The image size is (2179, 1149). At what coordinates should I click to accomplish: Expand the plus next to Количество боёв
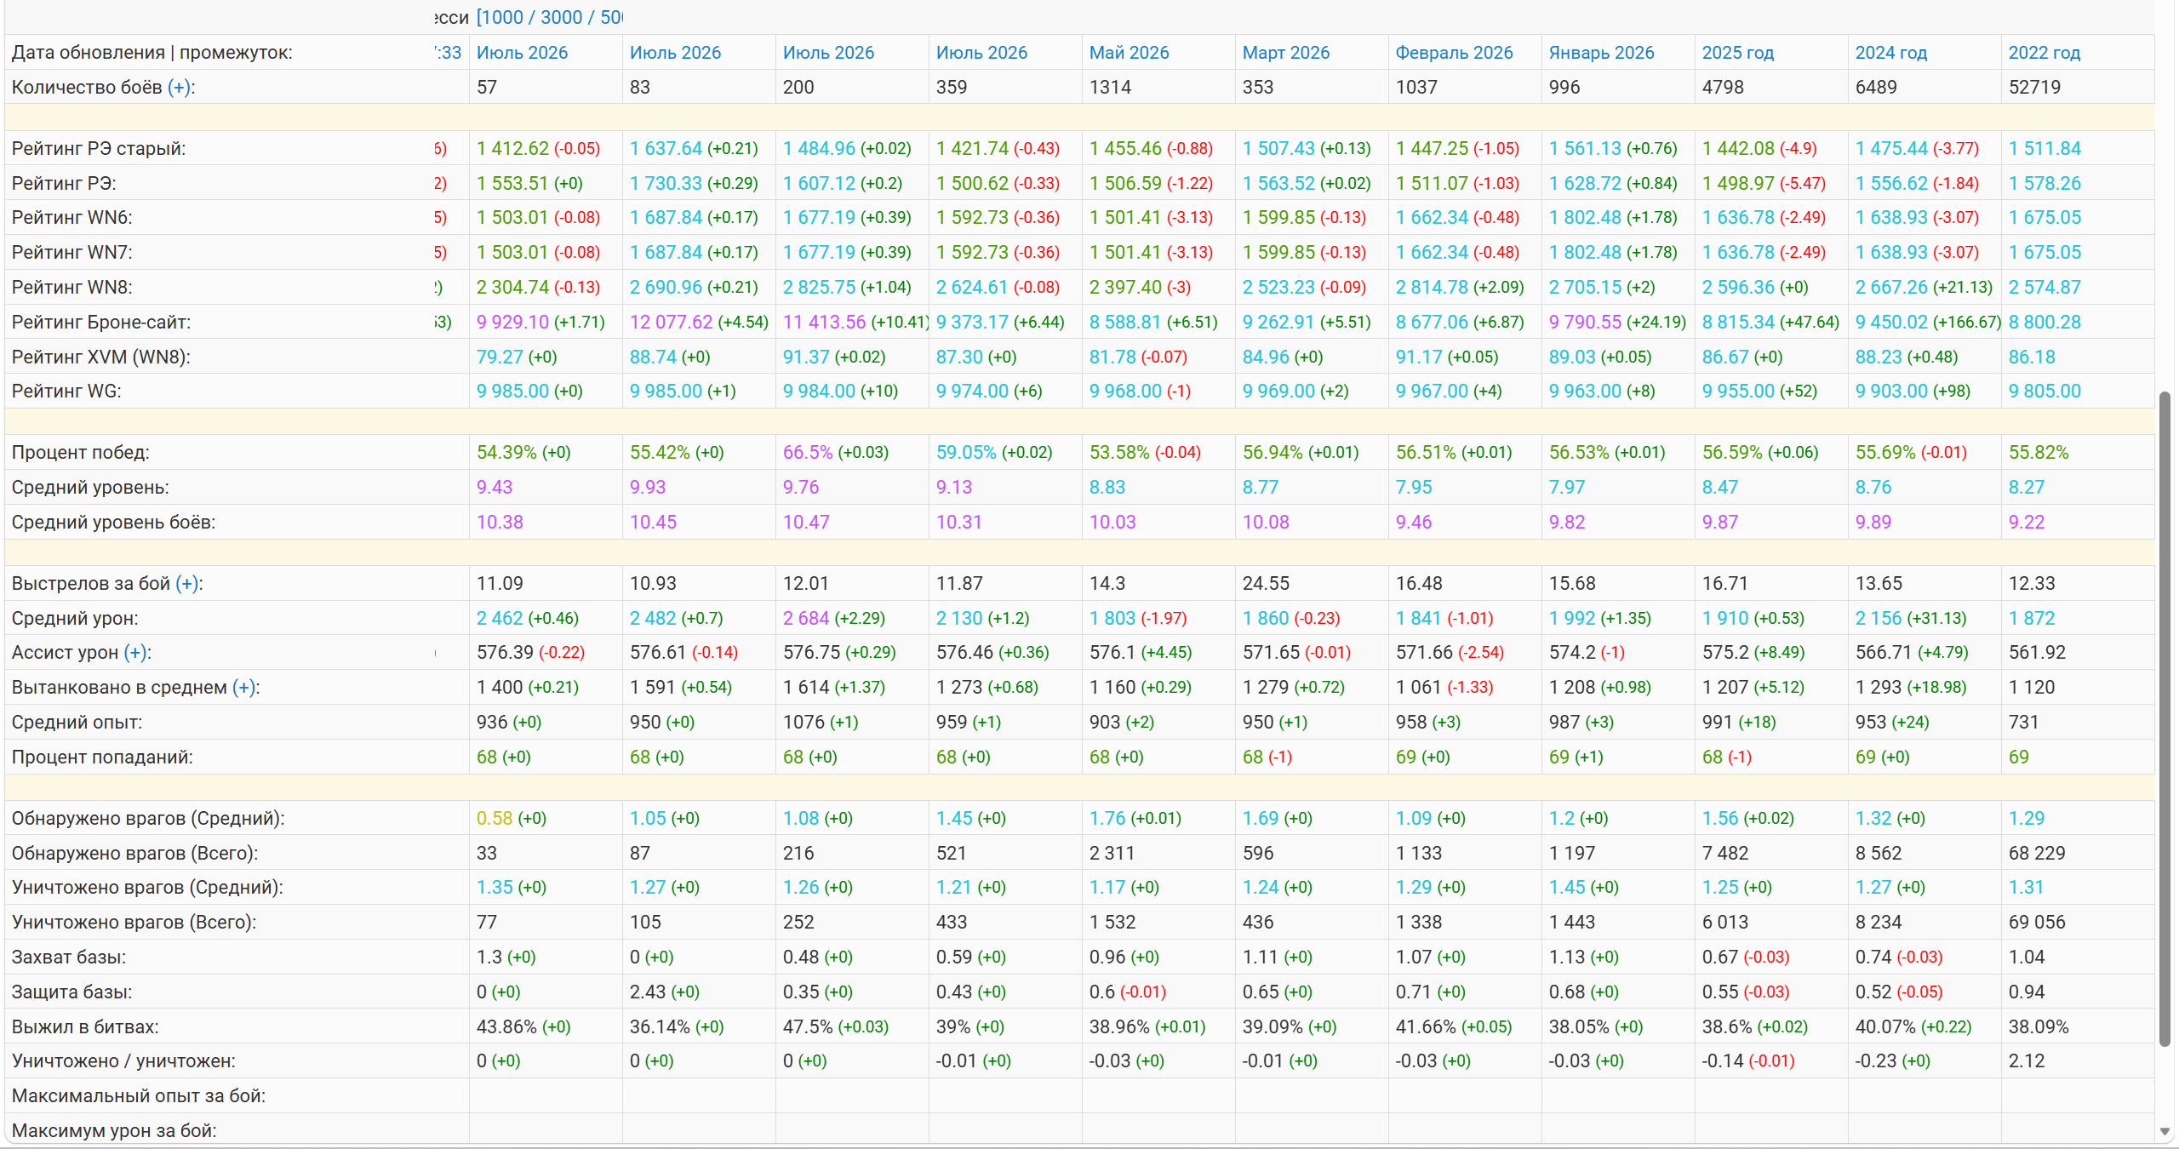(179, 87)
